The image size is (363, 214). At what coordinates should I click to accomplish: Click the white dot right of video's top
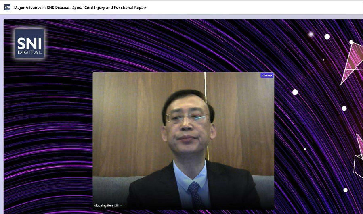295,92
